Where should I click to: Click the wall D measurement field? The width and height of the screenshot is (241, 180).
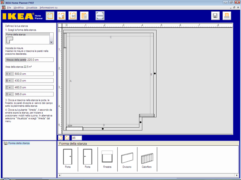[30, 94]
